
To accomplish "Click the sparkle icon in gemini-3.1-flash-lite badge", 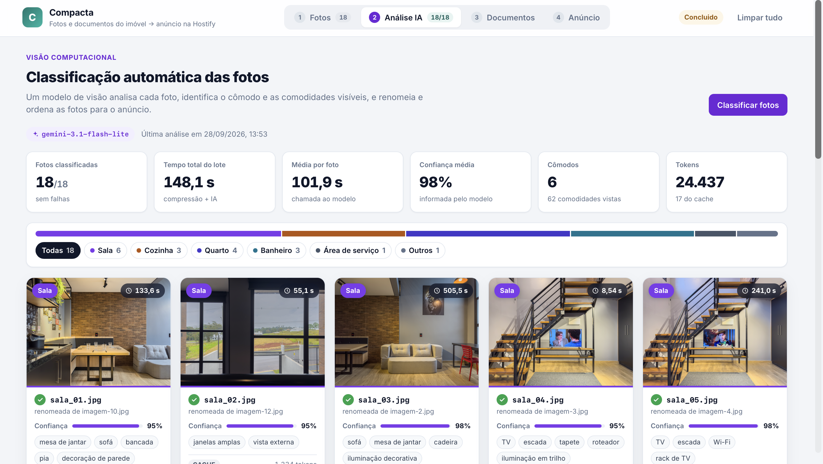I will click(36, 134).
